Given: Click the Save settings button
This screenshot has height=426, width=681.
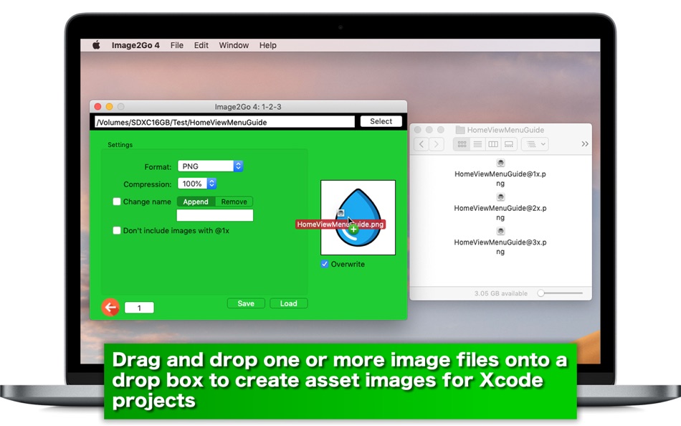Looking at the screenshot, I should coord(246,303).
